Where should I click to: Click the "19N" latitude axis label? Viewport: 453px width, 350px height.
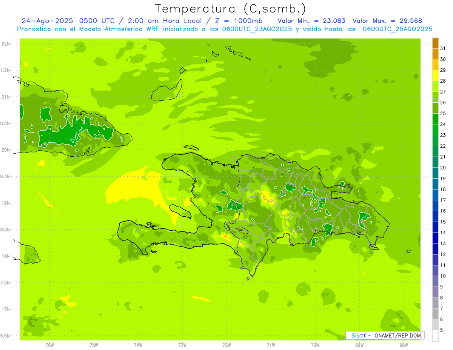(x=6, y=203)
